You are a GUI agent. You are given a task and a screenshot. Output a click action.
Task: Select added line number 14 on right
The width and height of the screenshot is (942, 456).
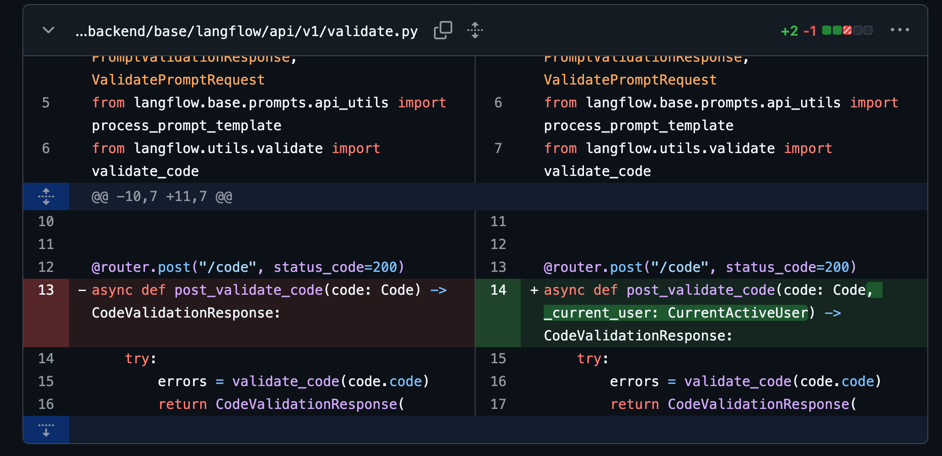(498, 290)
